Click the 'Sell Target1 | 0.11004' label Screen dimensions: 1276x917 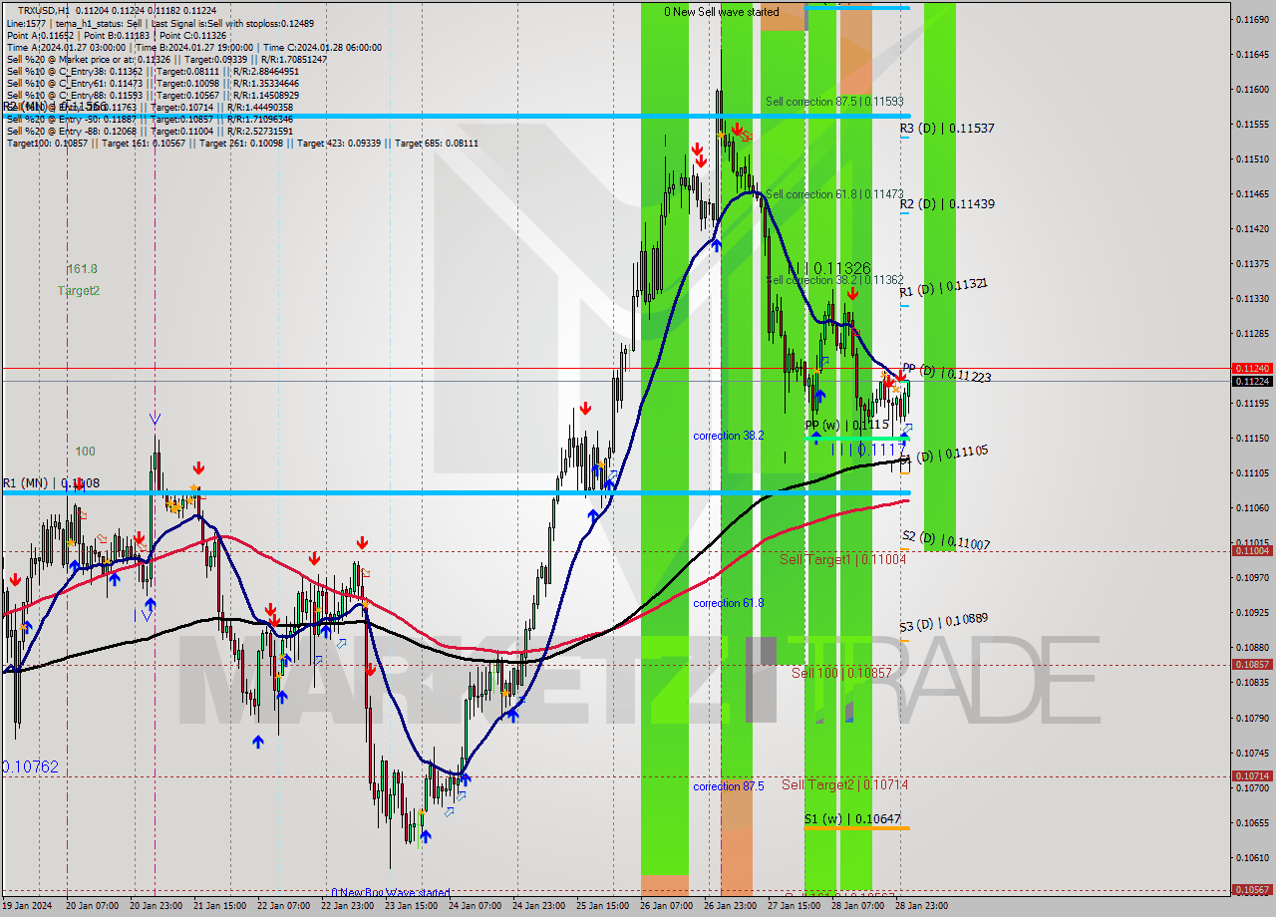tap(843, 560)
